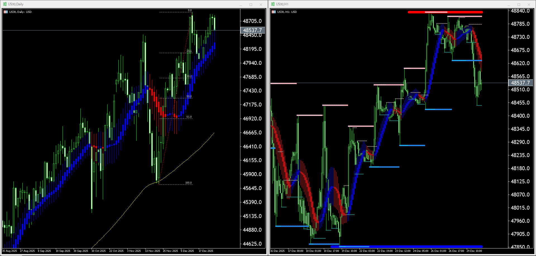The image size is (536, 256).
Task: Maximize the US30,H1 chart window
Action: pyautogui.click(x=519, y=4)
